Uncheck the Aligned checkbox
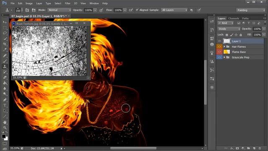The width and height of the screenshot is (268, 151). point(137,10)
